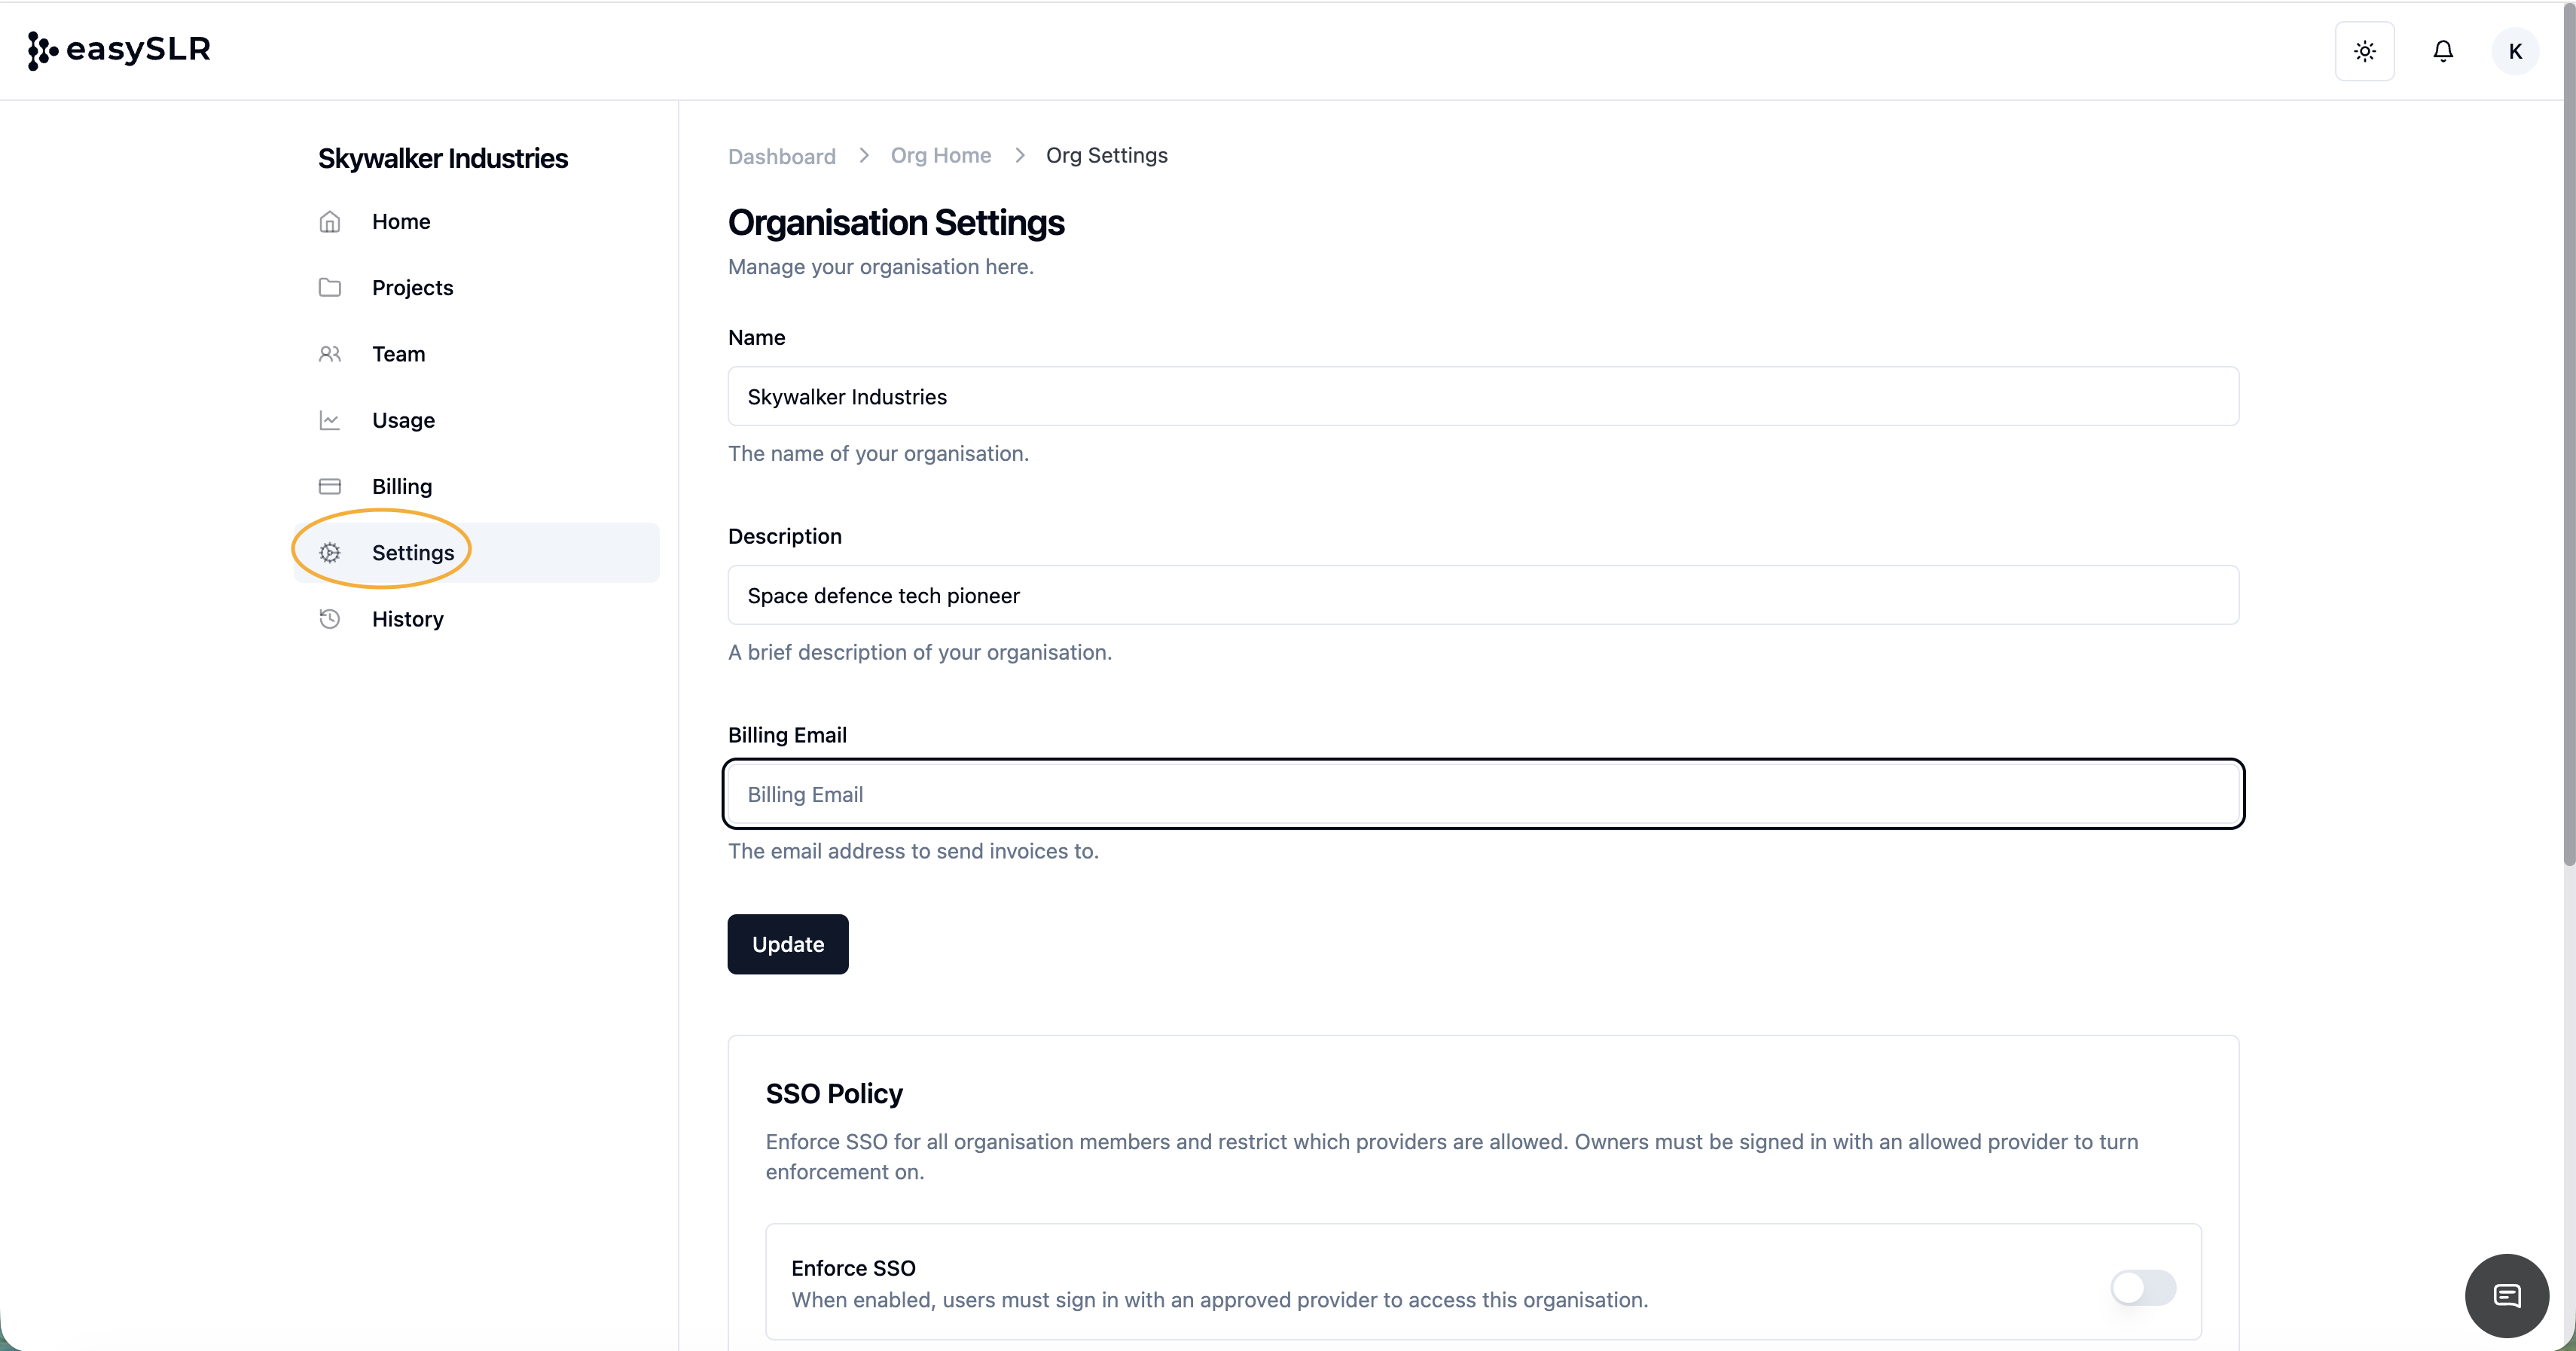Screen dimensions: 2576x1351
Task: Open Team in the sidebar
Action: click(x=398, y=354)
